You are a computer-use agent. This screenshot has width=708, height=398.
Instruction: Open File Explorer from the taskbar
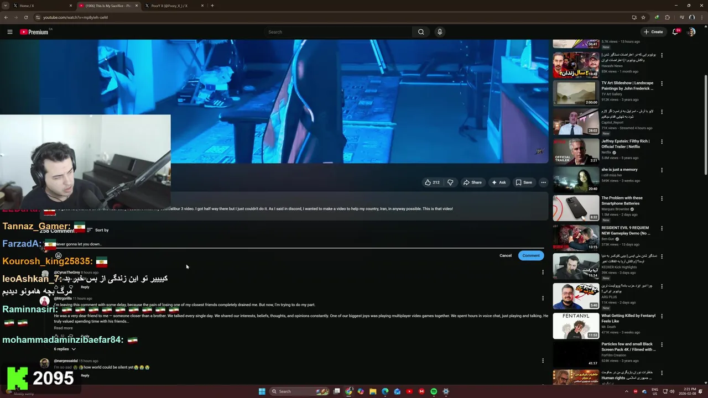(x=373, y=391)
